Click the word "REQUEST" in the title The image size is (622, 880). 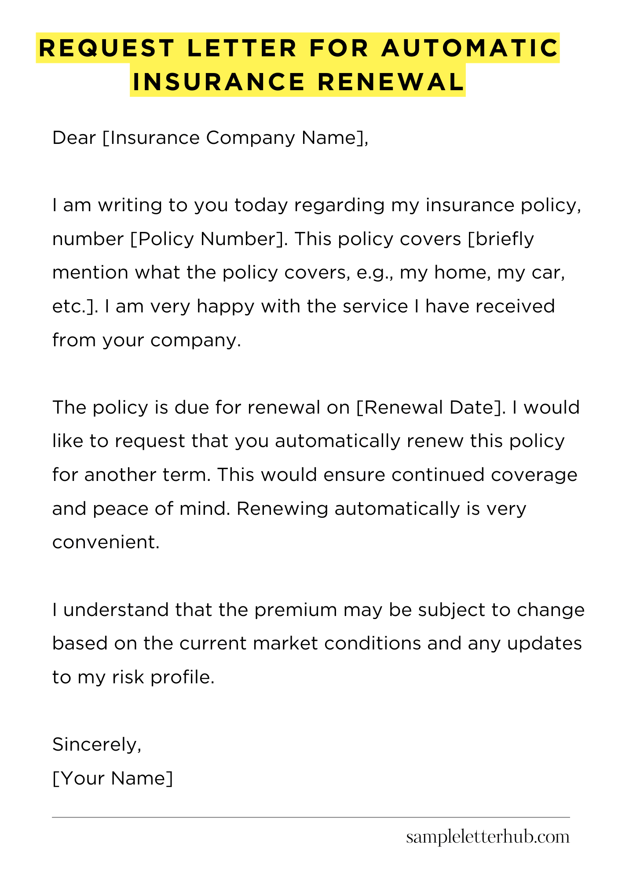[107, 48]
